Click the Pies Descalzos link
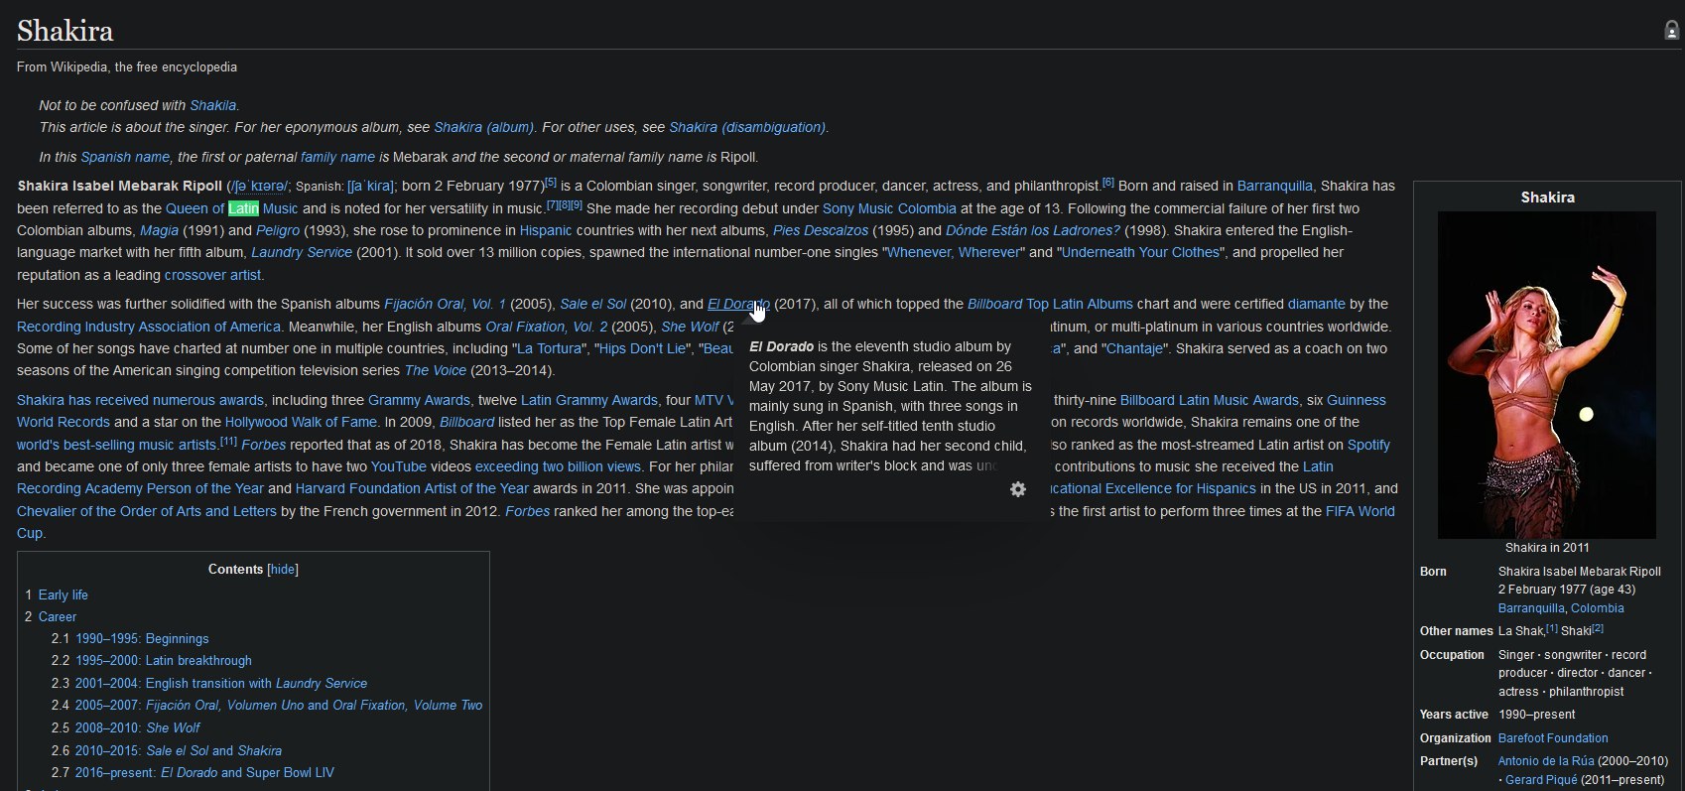This screenshot has height=791, width=1685. pos(821,230)
